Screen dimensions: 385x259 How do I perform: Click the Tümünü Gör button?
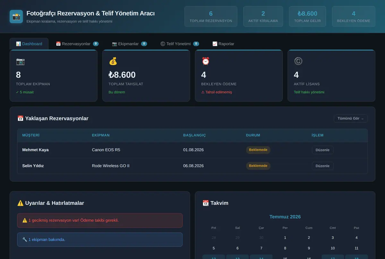coord(351,118)
